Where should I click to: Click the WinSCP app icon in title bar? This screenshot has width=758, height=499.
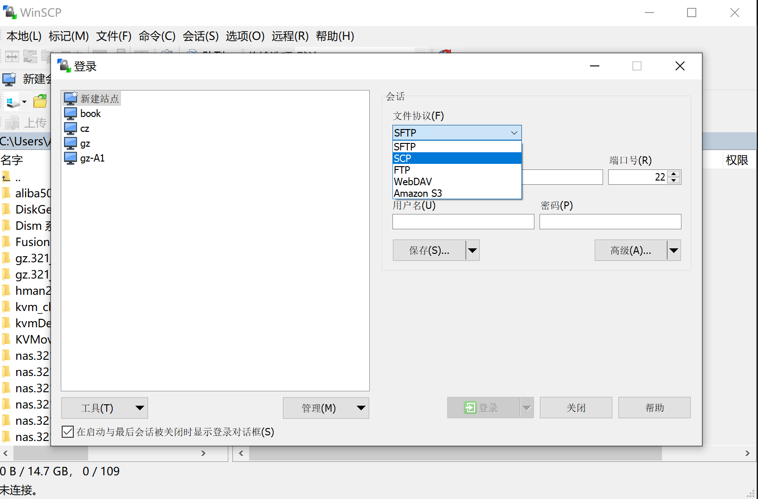click(10, 12)
